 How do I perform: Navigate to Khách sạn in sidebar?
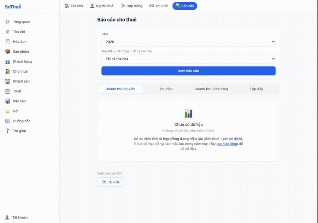point(30,81)
